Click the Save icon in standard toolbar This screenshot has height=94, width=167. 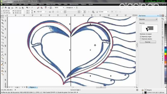point(9,8)
